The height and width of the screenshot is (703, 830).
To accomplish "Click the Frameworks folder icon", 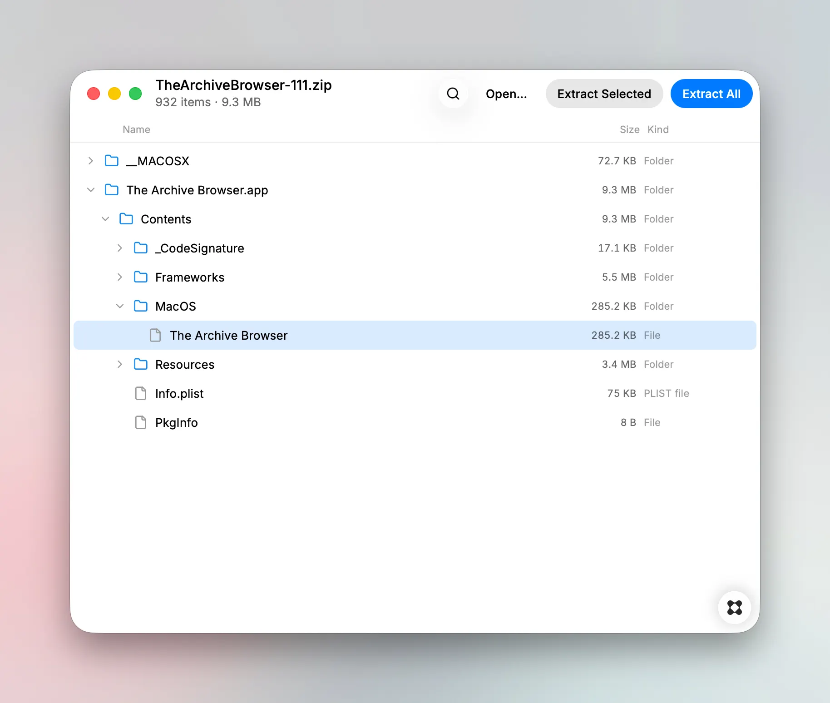I will 141,277.
